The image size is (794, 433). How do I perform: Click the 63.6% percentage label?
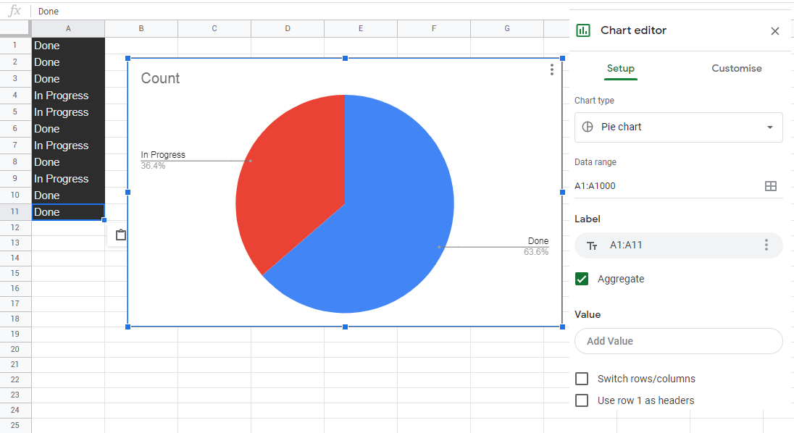click(x=536, y=252)
